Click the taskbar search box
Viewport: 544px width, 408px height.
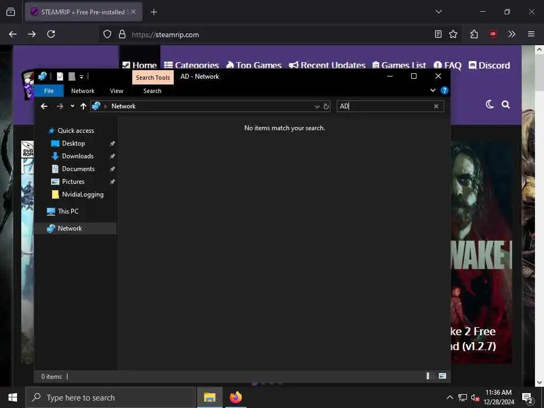(x=110, y=397)
